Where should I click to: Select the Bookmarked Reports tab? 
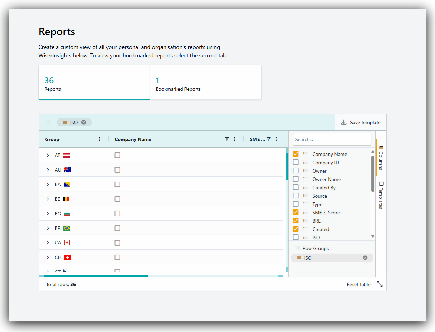pos(206,82)
